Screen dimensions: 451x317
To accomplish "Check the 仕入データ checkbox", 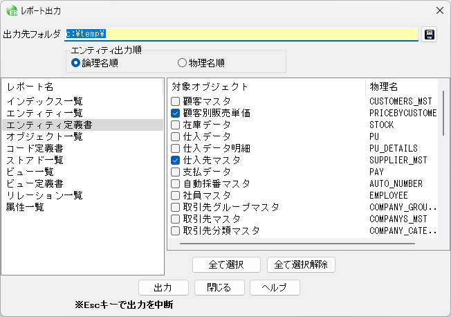I will [175, 136].
